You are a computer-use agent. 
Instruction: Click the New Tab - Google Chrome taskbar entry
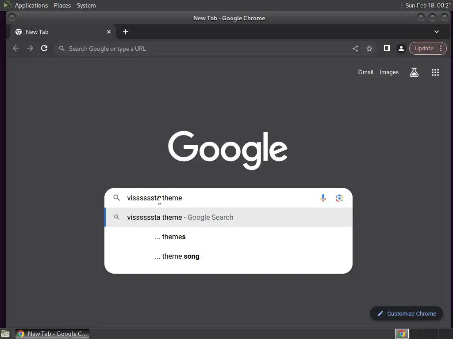tap(53, 334)
